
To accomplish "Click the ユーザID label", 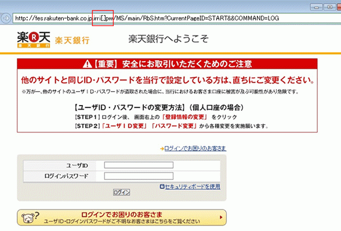I will pyautogui.click(x=77, y=165).
